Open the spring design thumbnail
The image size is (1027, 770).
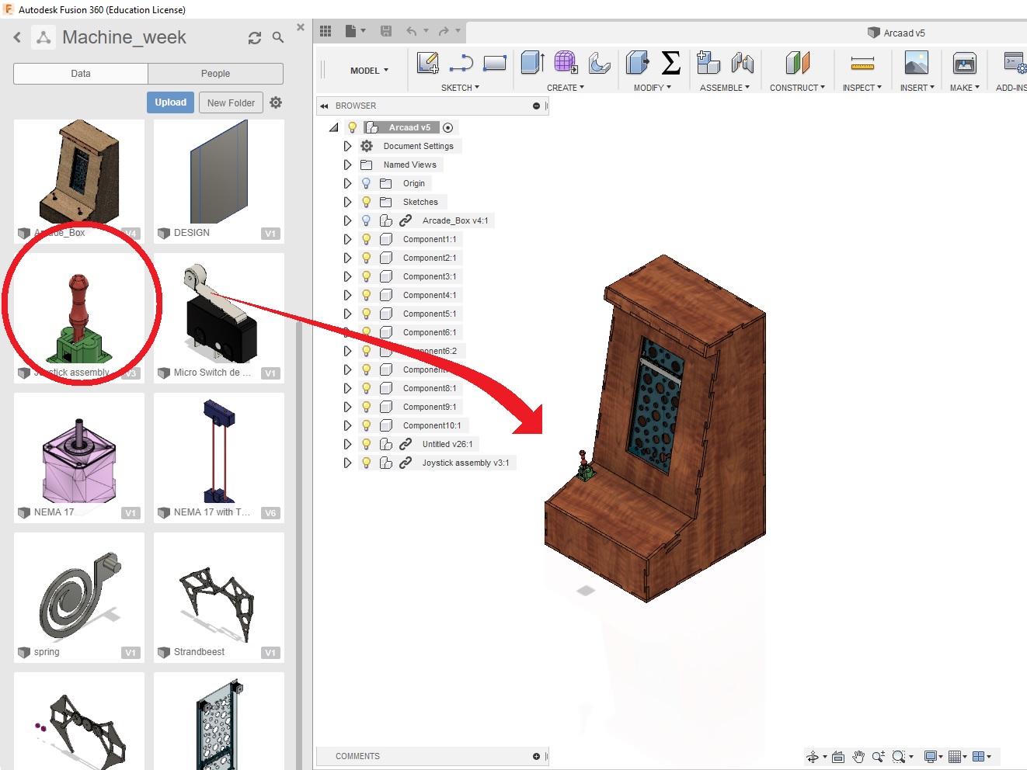click(79, 597)
